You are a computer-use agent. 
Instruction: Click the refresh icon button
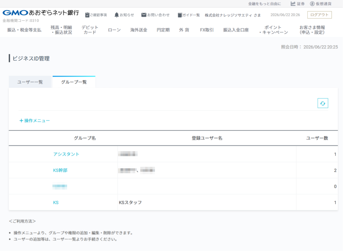[323, 103]
